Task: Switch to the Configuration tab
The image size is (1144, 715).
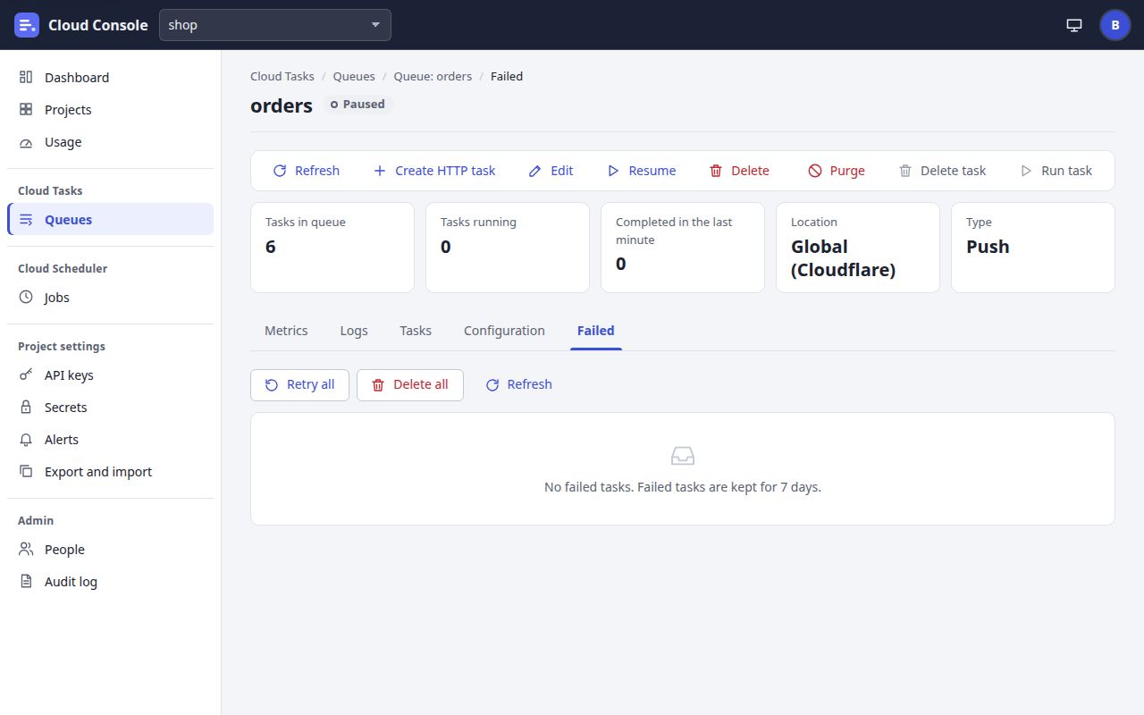Action: 504,331
